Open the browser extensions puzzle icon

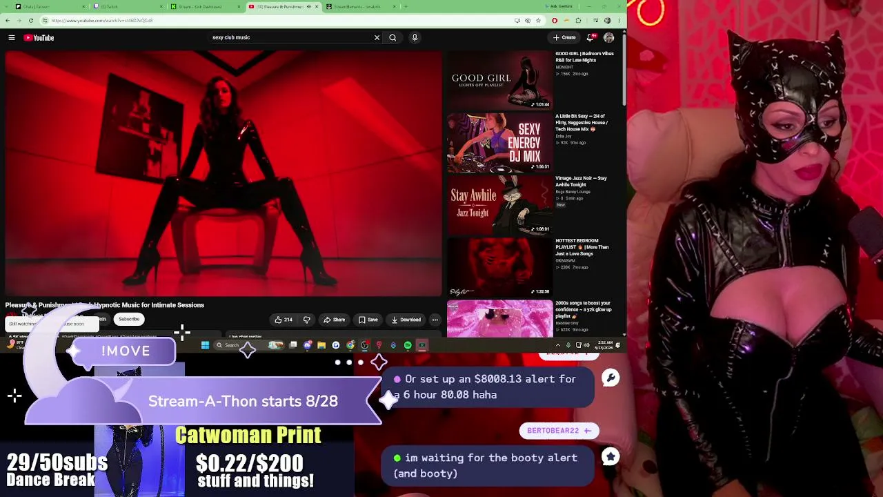click(x=578, y=21)
